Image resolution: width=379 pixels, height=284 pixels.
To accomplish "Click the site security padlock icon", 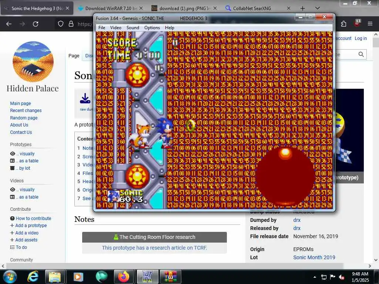I will point(71,24).
